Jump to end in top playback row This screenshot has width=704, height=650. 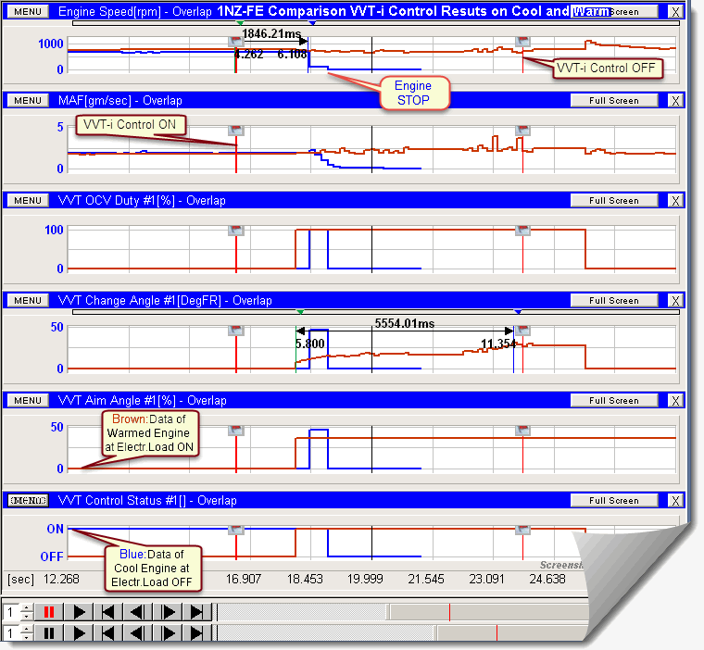pos(196,612)
